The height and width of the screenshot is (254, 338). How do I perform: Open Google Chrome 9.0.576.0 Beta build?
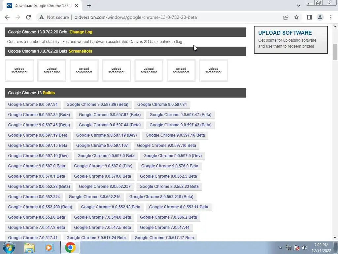(x=170, y=166)
